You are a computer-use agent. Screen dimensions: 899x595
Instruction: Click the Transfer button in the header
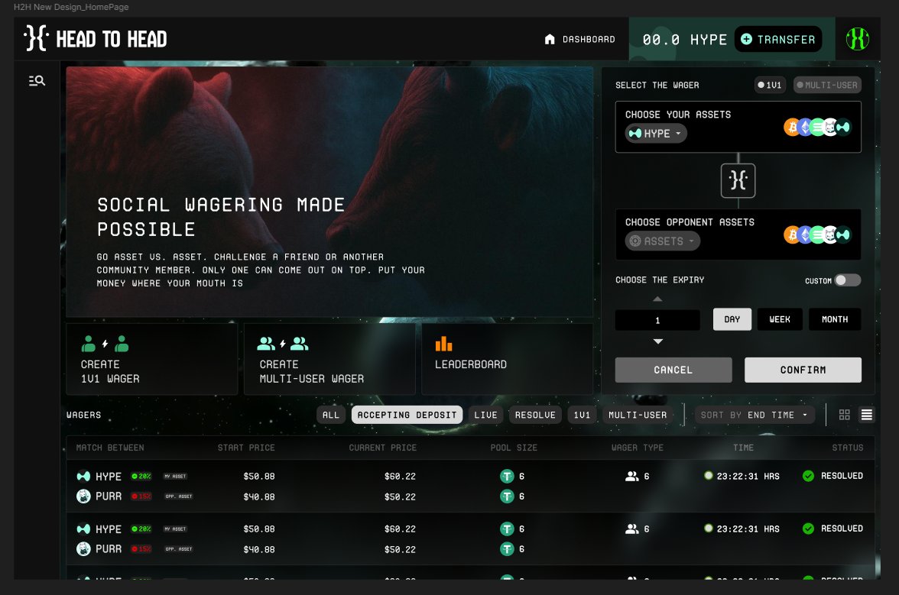[777, 39]
